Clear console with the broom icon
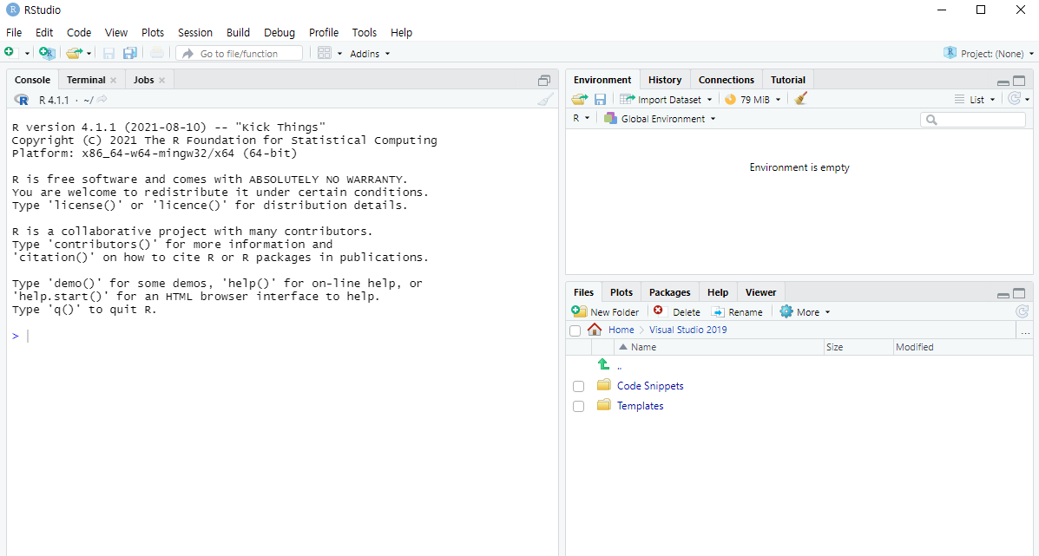Image resolution: width=1039 pixels, height=556 pixels. tap(545, 99)
